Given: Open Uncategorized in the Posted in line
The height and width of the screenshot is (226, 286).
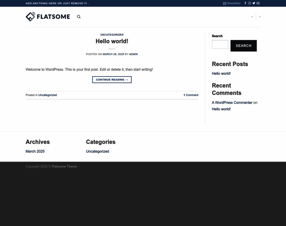Looking at the screenshot, I should 48,95.
